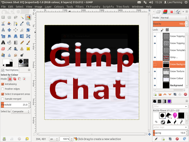Select the Free Select lasso tool
Viewport: 189px width, 142px height.
pyautogui.click(x=16, y=17)
